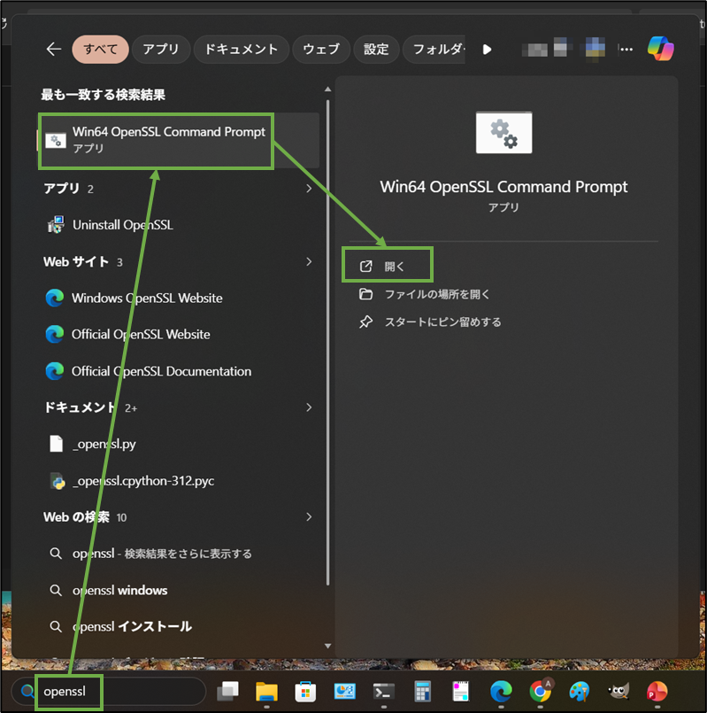Open Microsoft Store from the taskbar
This screenshot has width=707, height=713.
point(305,692)
